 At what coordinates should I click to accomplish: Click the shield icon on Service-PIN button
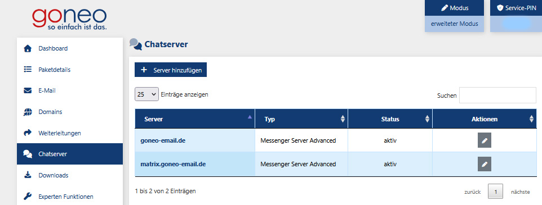[500, 8]
